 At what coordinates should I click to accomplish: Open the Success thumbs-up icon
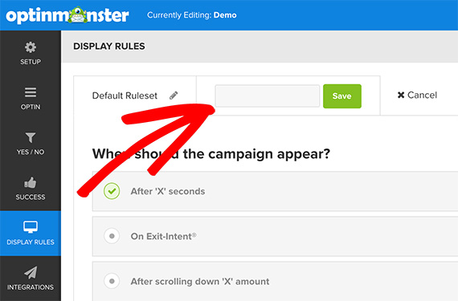31,182
